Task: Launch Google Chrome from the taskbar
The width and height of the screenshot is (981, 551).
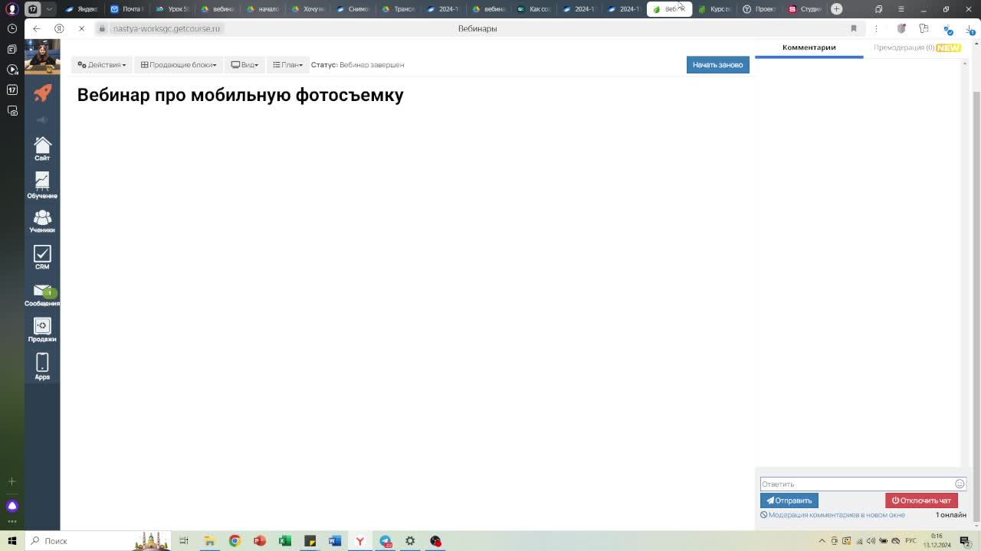Action: point(235,541)
